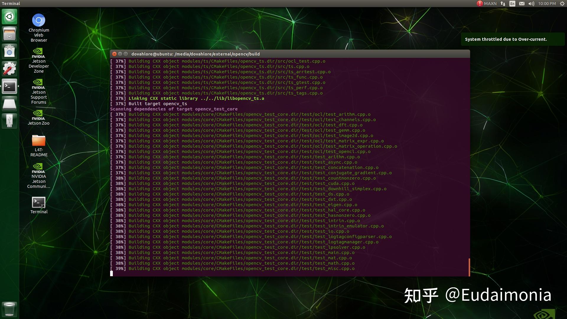Open session power gear menu
Screen dimensions: 567x319
click(562, 4)
